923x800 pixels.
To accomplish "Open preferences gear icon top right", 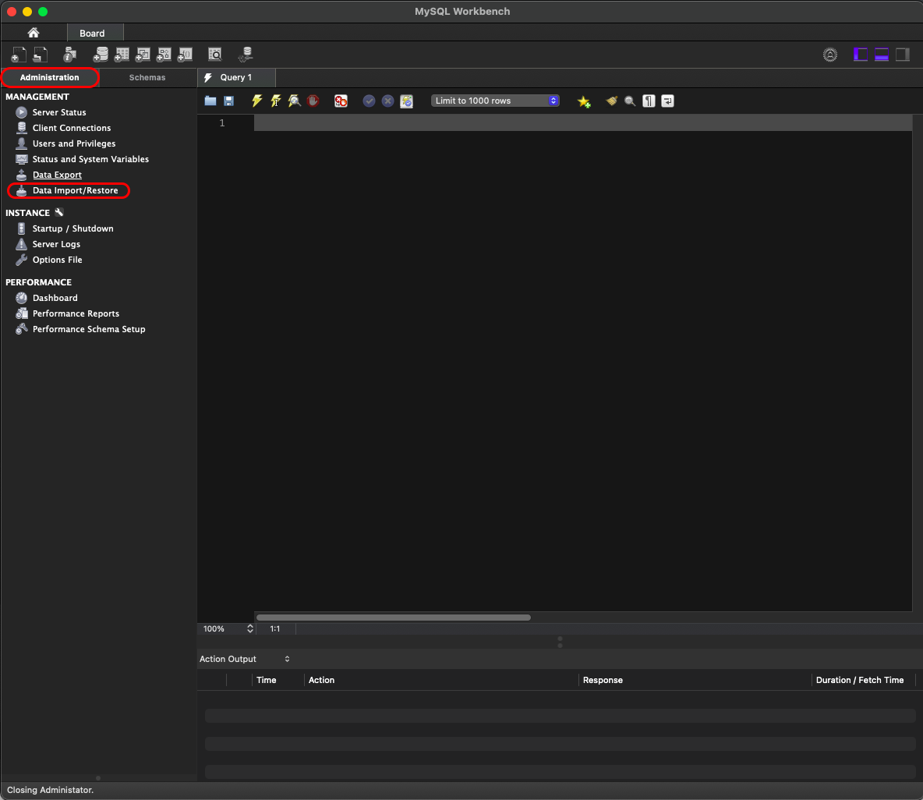I will [x=830, y=55].
